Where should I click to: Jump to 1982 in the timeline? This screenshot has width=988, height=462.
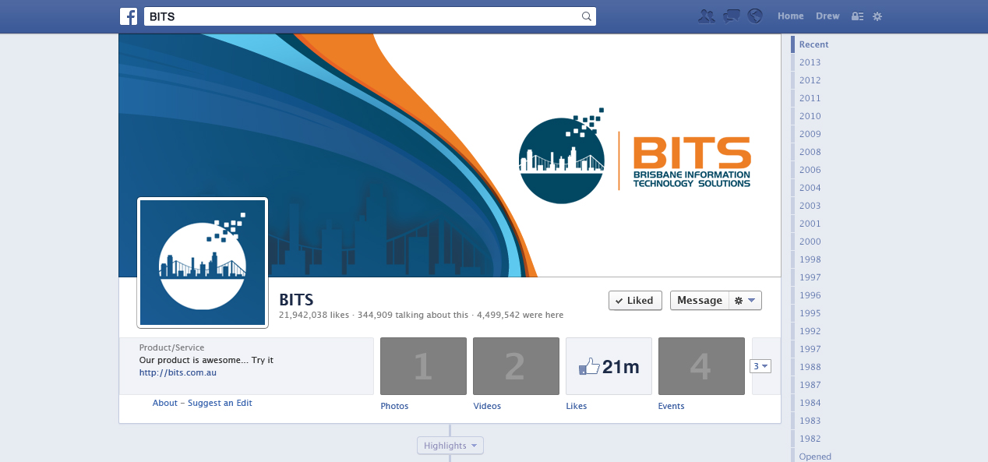[x=810, y=439]
